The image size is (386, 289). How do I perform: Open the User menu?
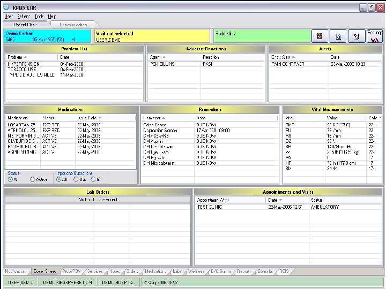point(9,17)
